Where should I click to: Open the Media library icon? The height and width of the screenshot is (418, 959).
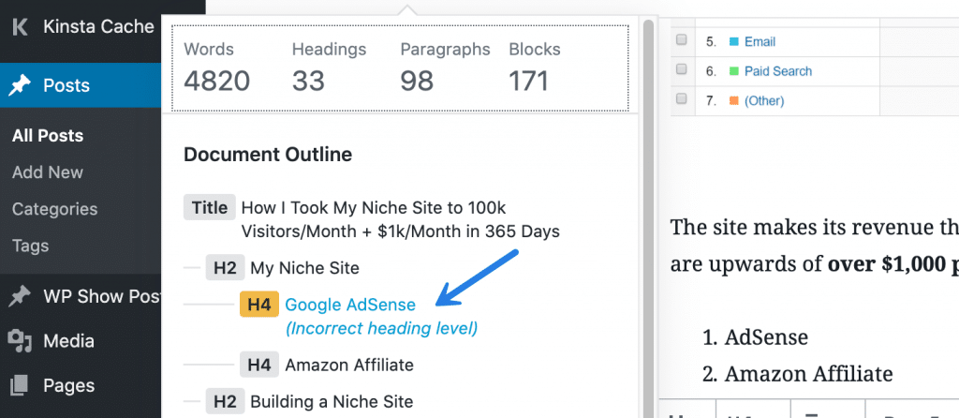click(x=20, y=339)
